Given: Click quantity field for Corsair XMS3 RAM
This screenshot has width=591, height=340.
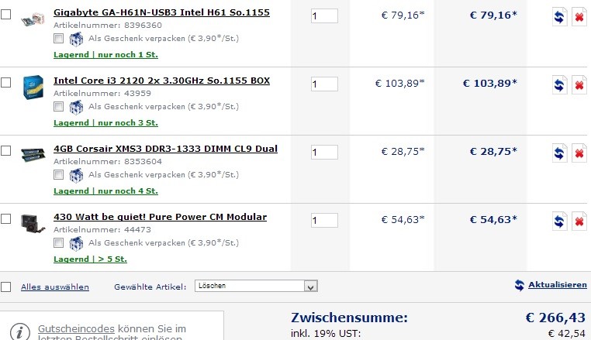Looking at the screenshot, I should (x=324, y=153).
